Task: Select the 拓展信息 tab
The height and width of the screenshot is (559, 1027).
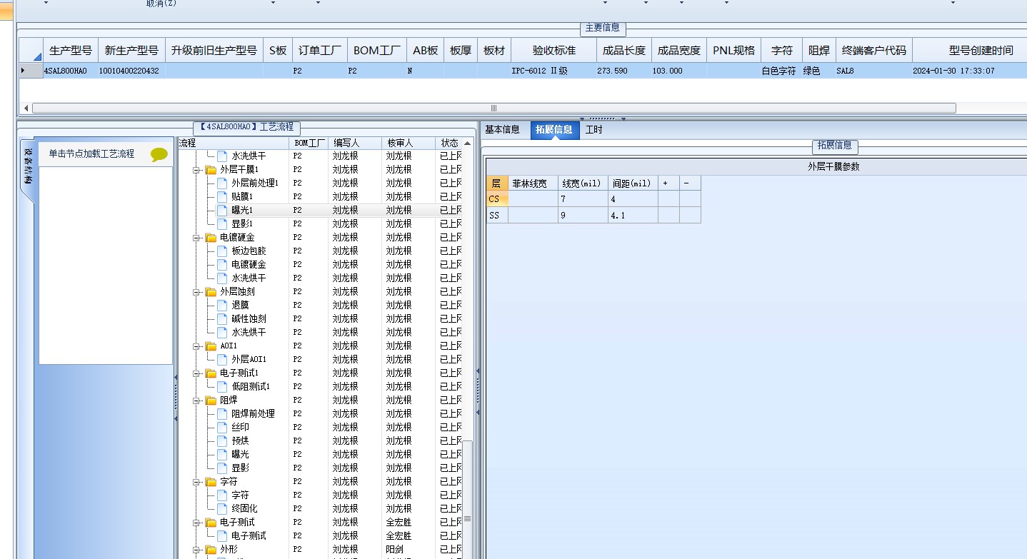Action: click(x=554, y=130)
